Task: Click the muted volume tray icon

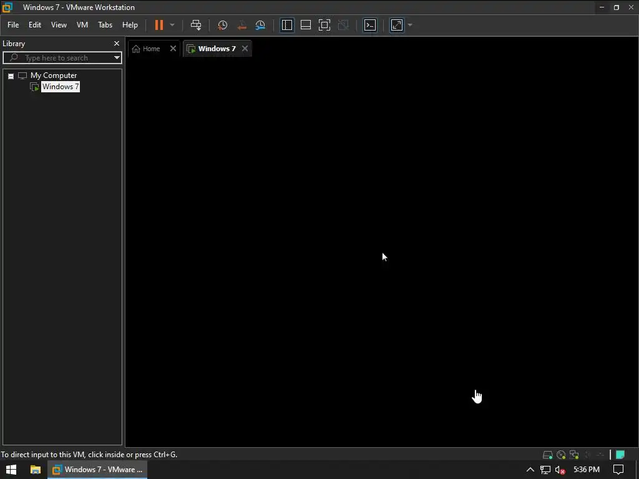Action: click(560, 470)
